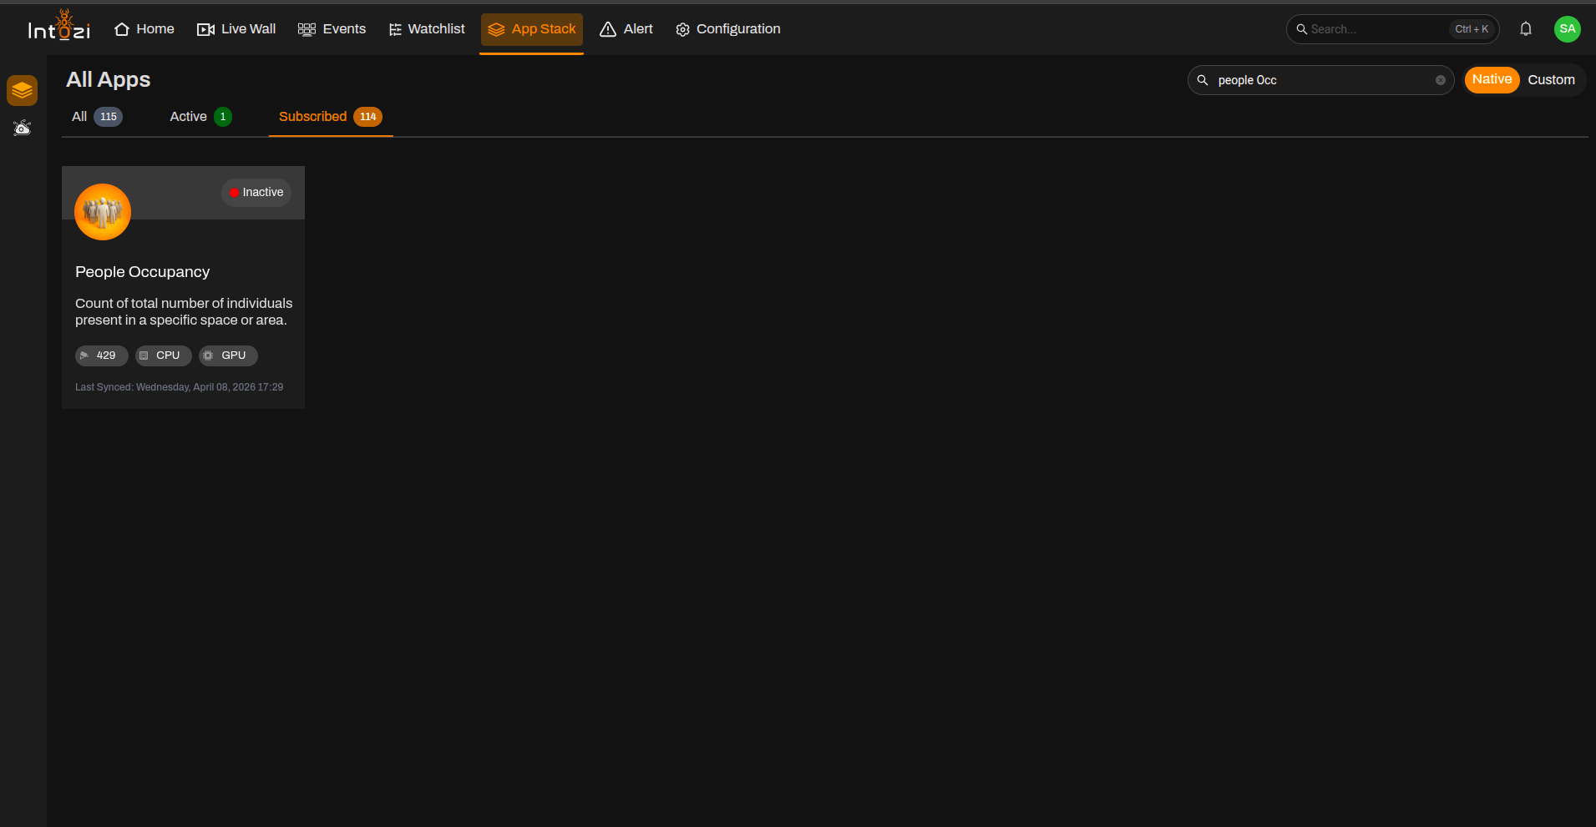The height and width of the screenshot is (827, 1596).
Task: Click the Inactive status badge
Action: [256, 192]
